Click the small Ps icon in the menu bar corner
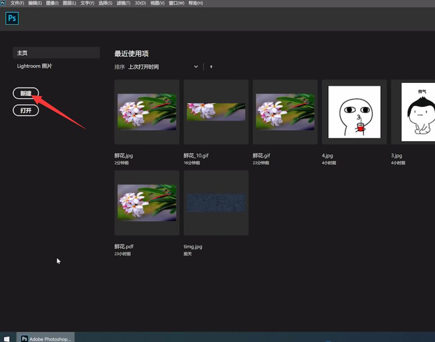Image resolution: width=435 pixels, height=342 pixels. click(3, 3)
